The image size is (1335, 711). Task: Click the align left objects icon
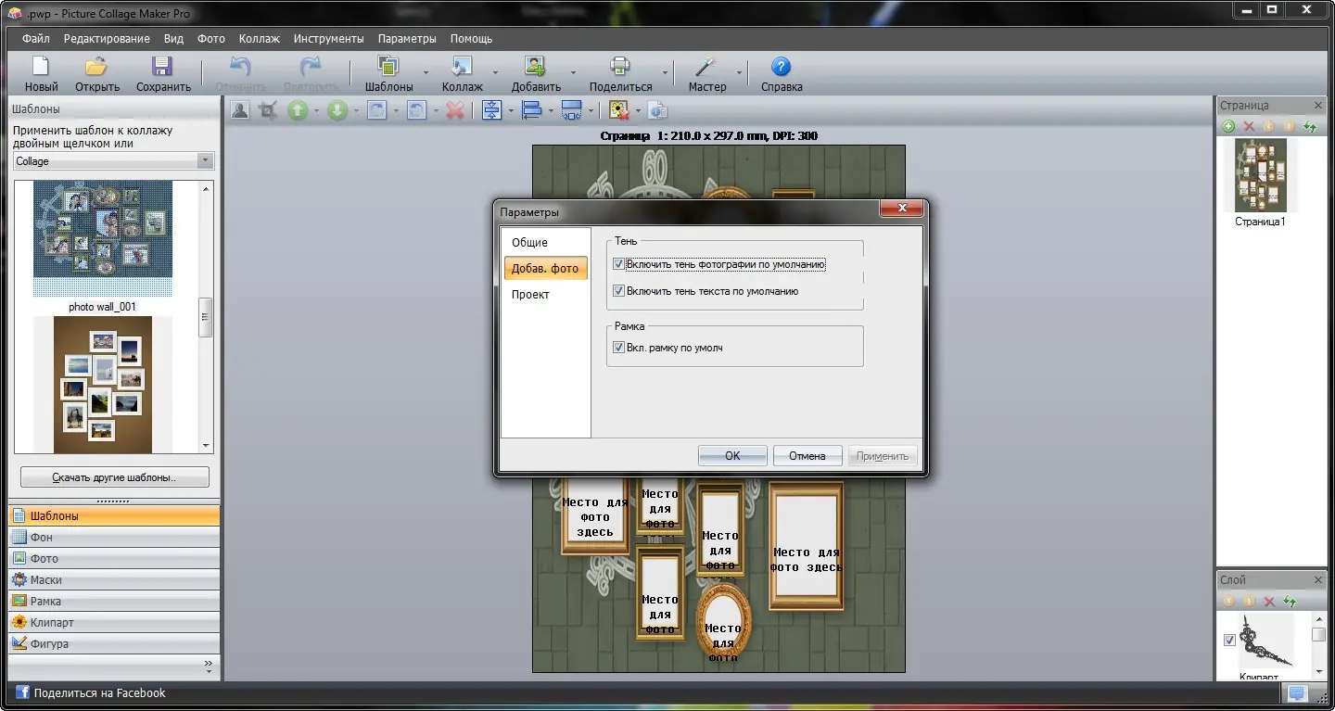coord(531,110)
